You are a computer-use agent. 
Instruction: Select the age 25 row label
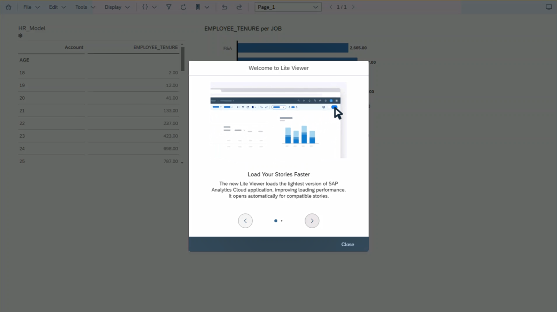coord(22,161)
